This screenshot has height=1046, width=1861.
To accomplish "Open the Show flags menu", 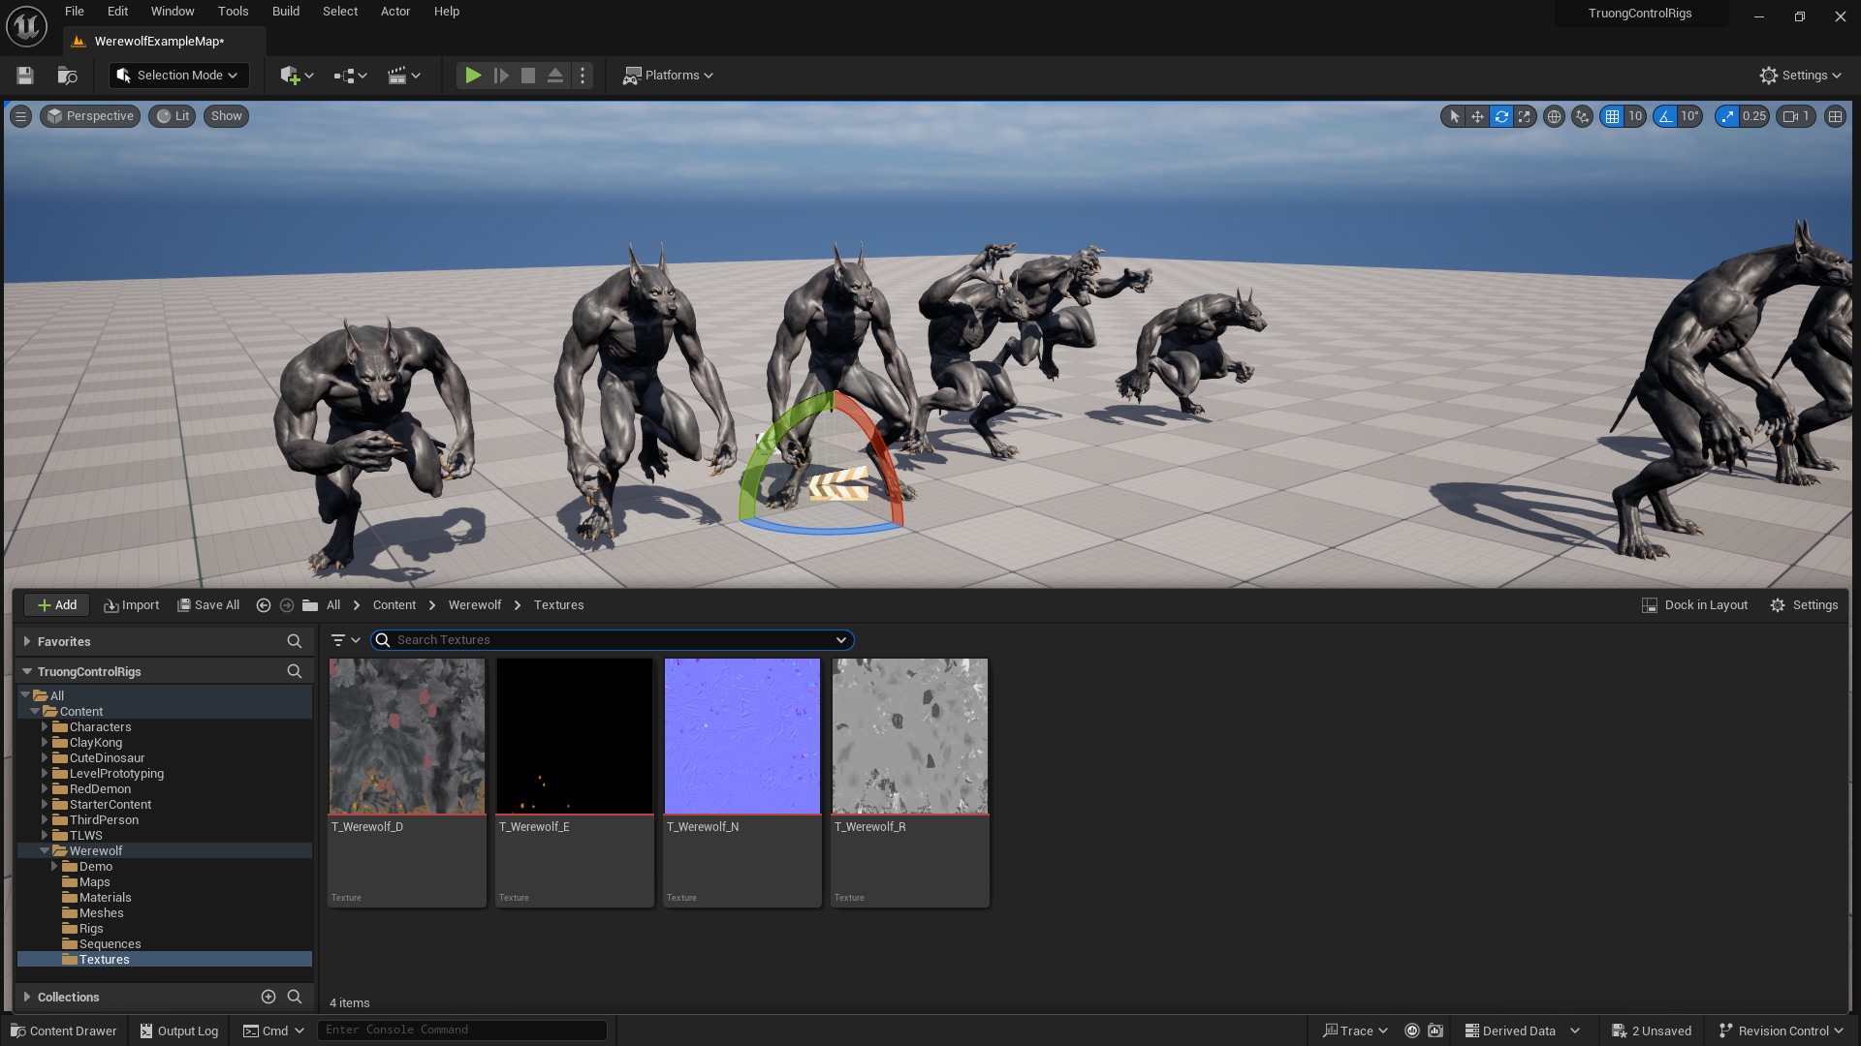I will point(226,116).
